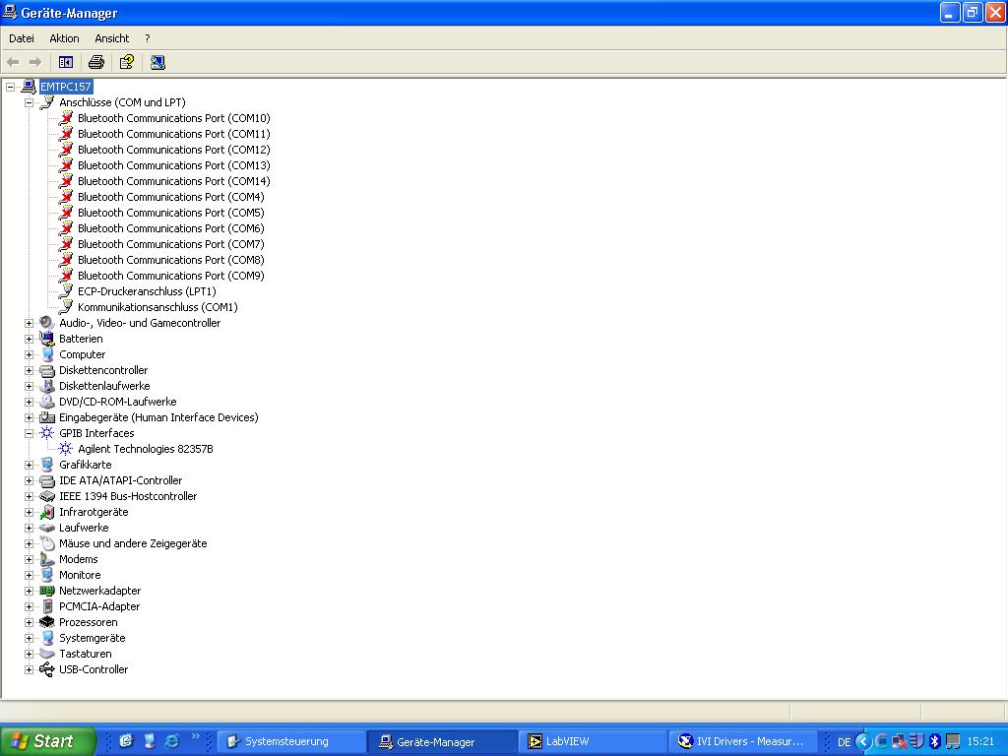Click the Forward arrow toolbar icon
1008x756 pixels.
35,62
